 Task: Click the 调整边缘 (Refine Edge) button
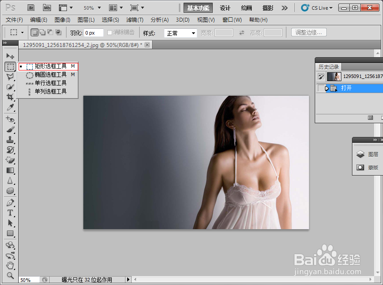309,32
